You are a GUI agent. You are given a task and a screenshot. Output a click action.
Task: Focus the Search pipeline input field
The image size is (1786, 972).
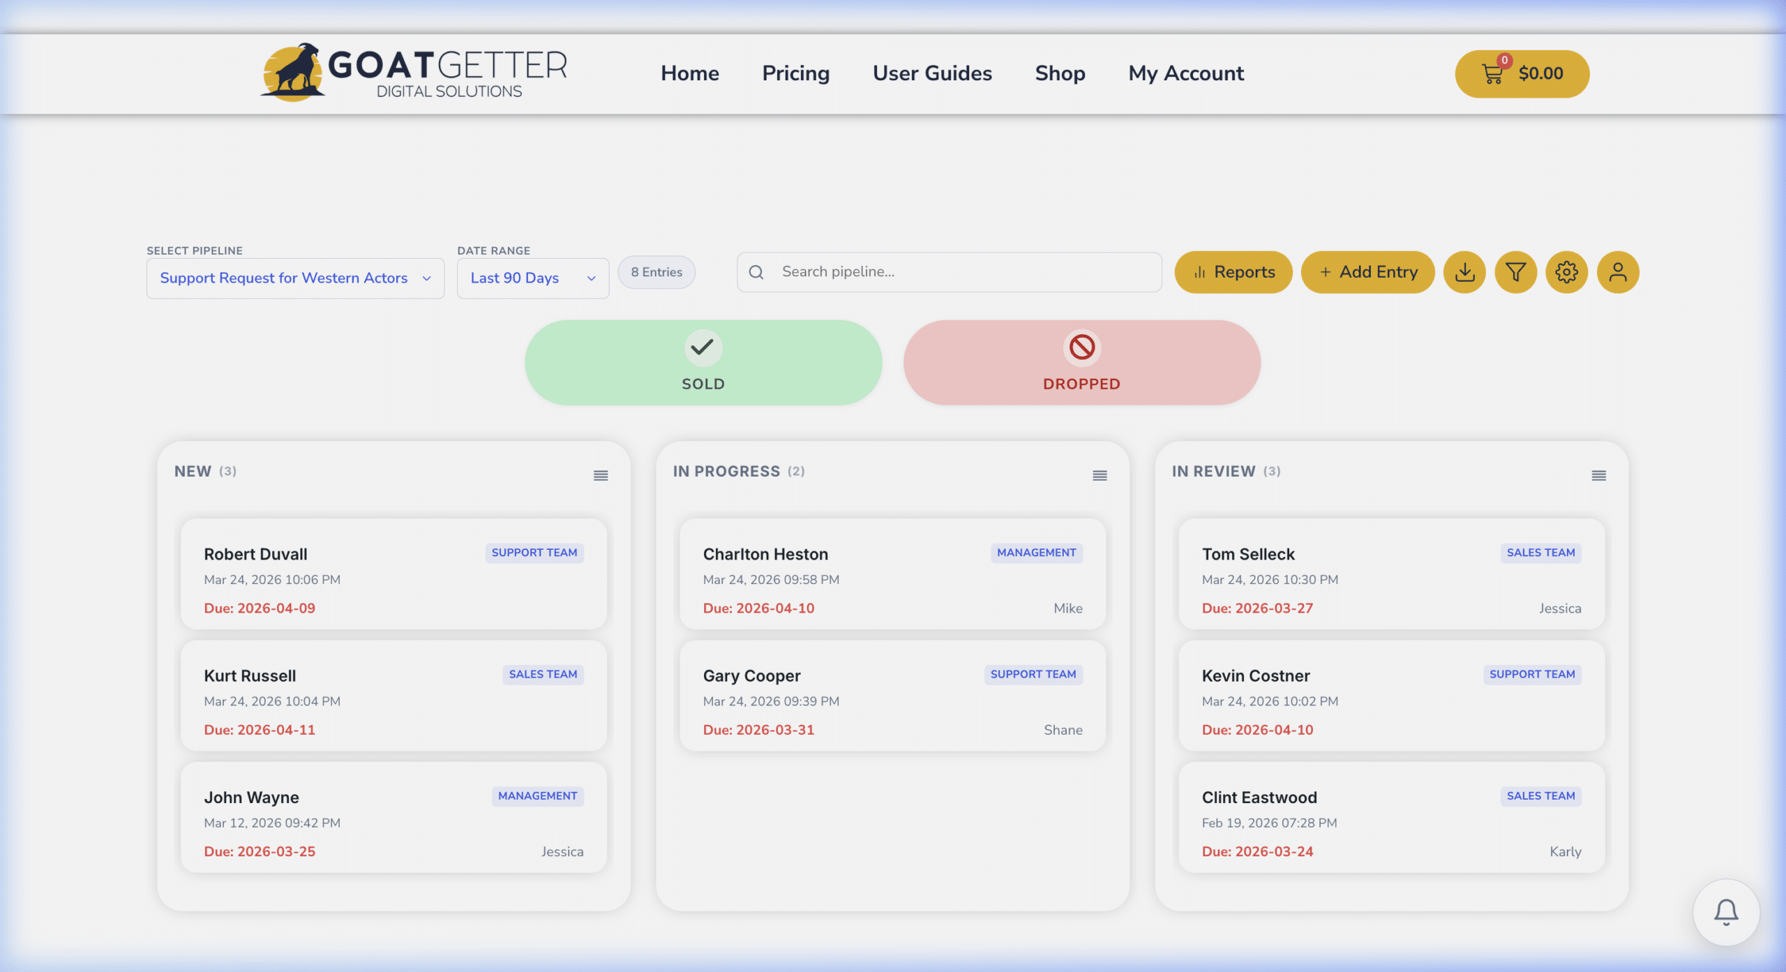pyautogui.click(x=949, y=272)
